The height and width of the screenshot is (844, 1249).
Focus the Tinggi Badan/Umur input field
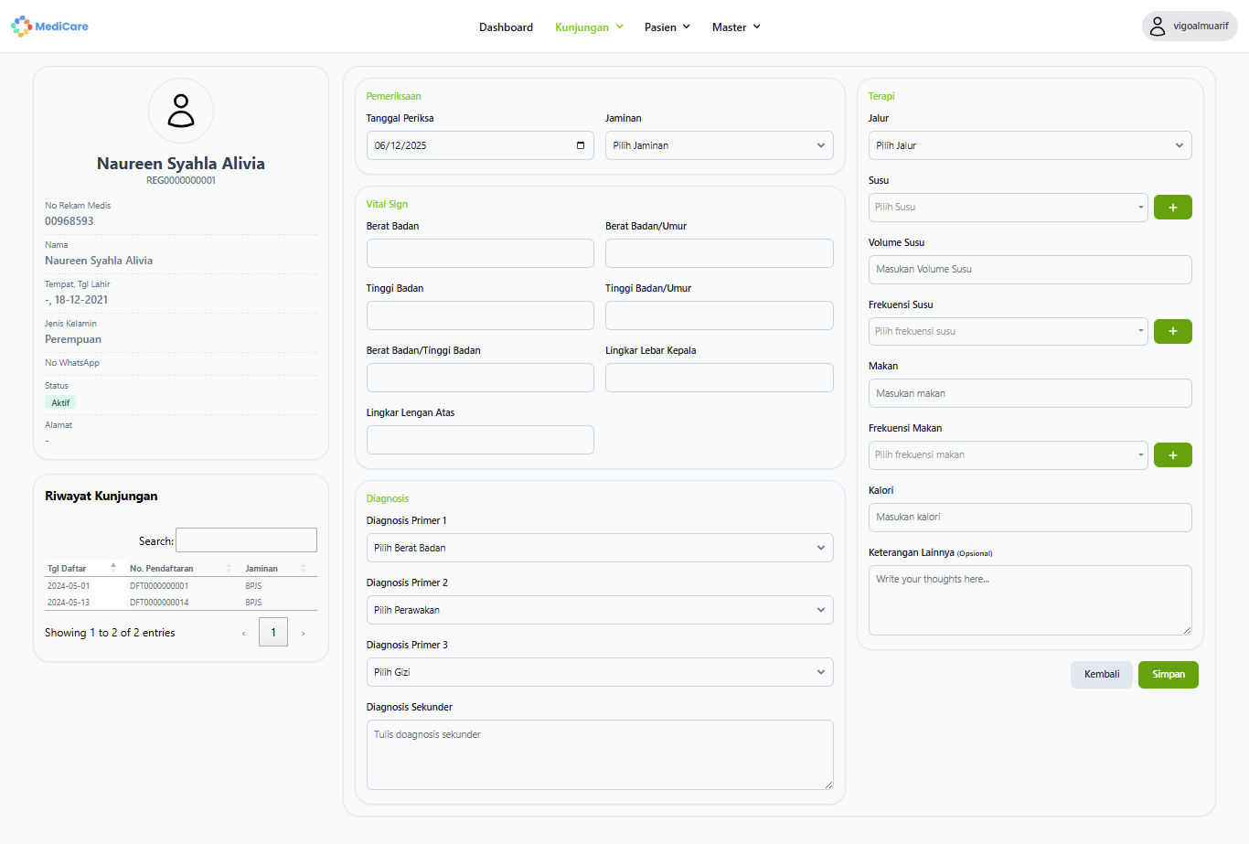(720, 315)
